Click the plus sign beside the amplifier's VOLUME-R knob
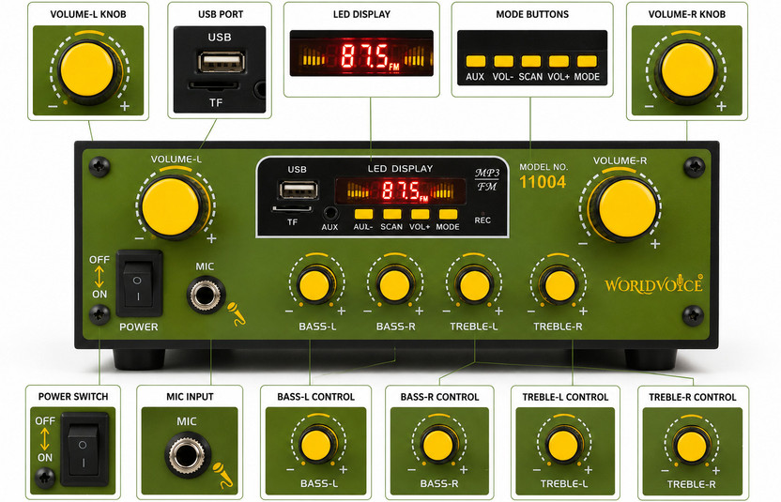Screen dimensions: 781x502 tap(655, 244)
